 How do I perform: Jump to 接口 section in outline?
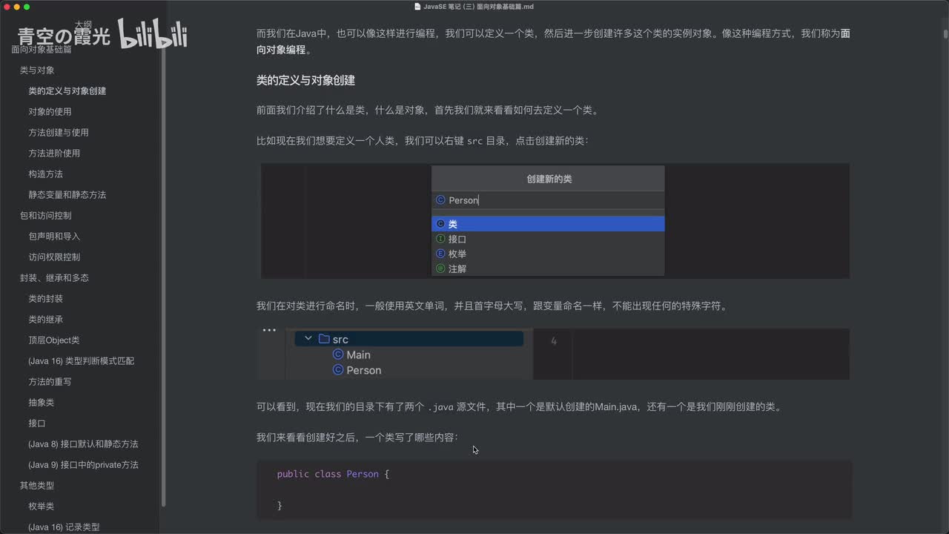[37, 423]
